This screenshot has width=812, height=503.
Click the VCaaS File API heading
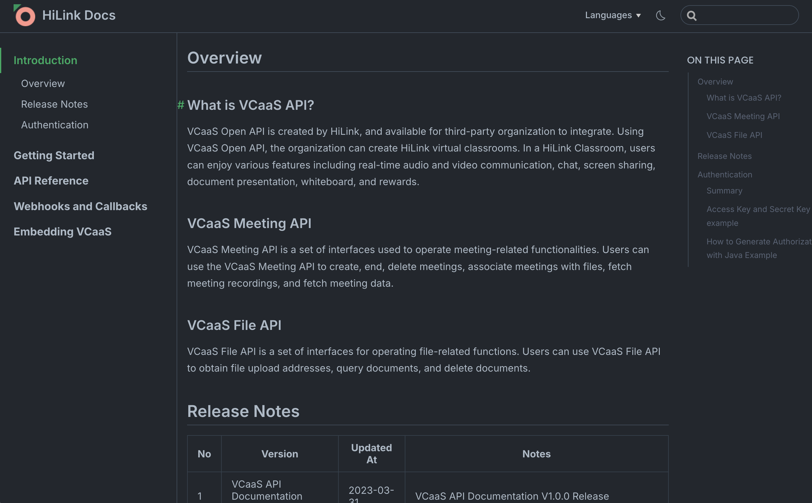tap(234, 325)
